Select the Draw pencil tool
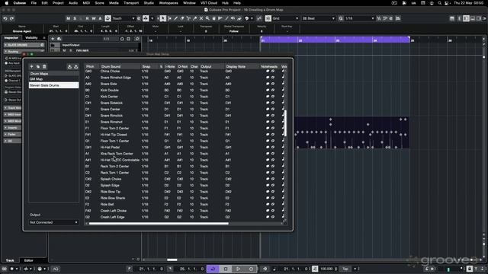The height and width of the screenshot is (274, 488). tap(176, 18)
